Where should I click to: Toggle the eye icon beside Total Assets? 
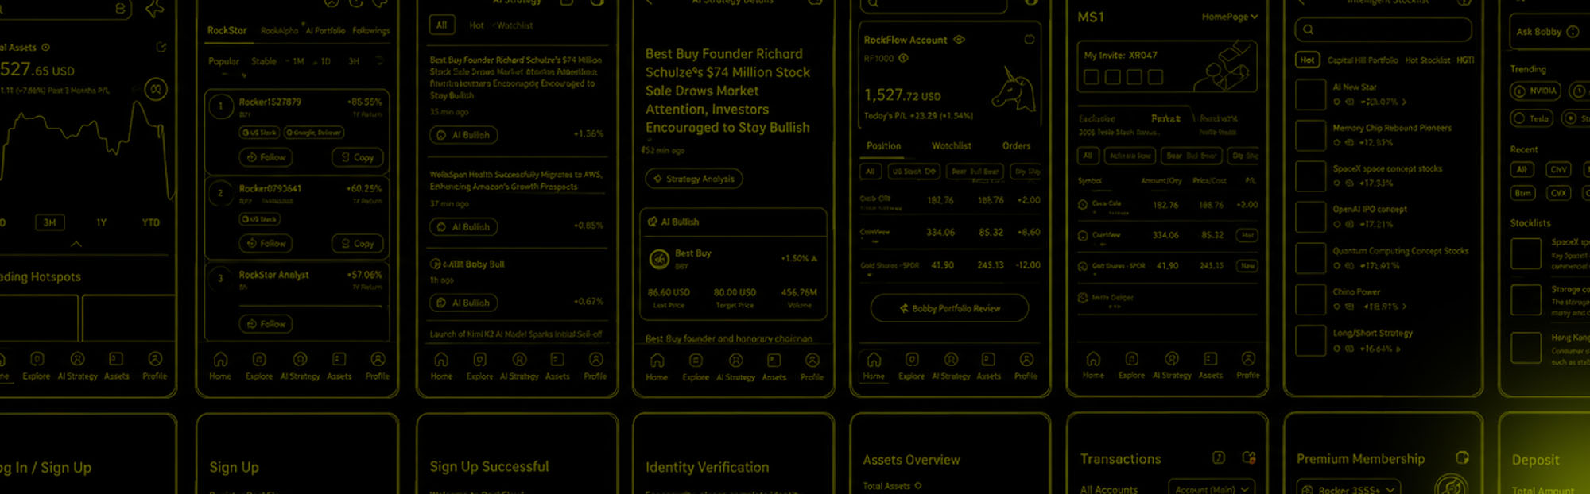[x=45, y=48]
